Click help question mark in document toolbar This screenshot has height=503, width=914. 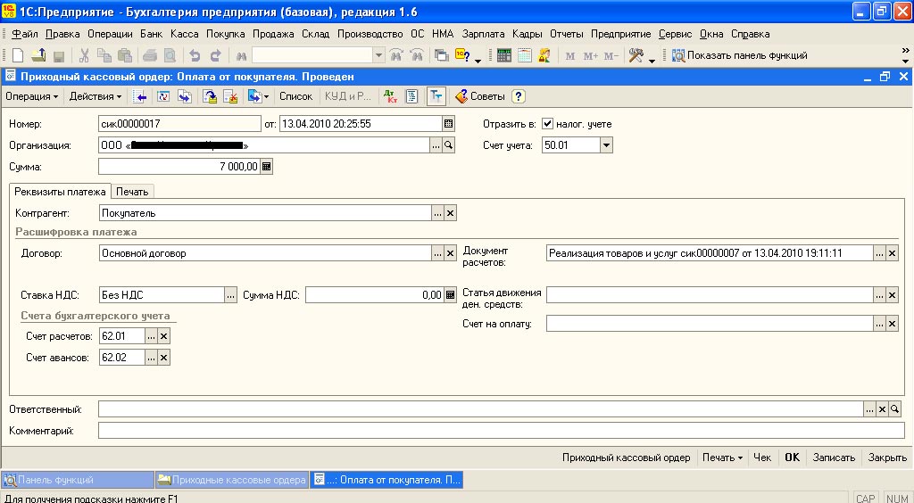pyautogui.click(x=519, y=96)
